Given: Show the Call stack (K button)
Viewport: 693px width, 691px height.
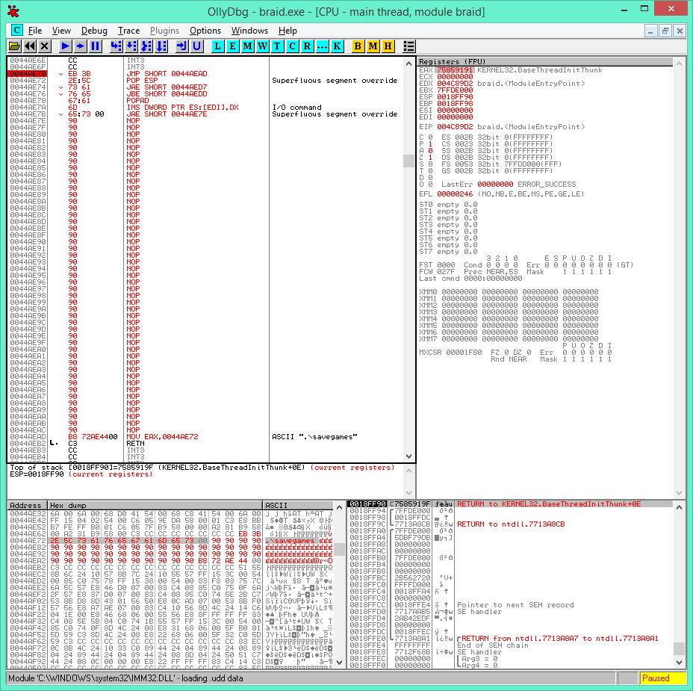Looking at the screenshot, I should pyautogui.click(x=338, y=46).
